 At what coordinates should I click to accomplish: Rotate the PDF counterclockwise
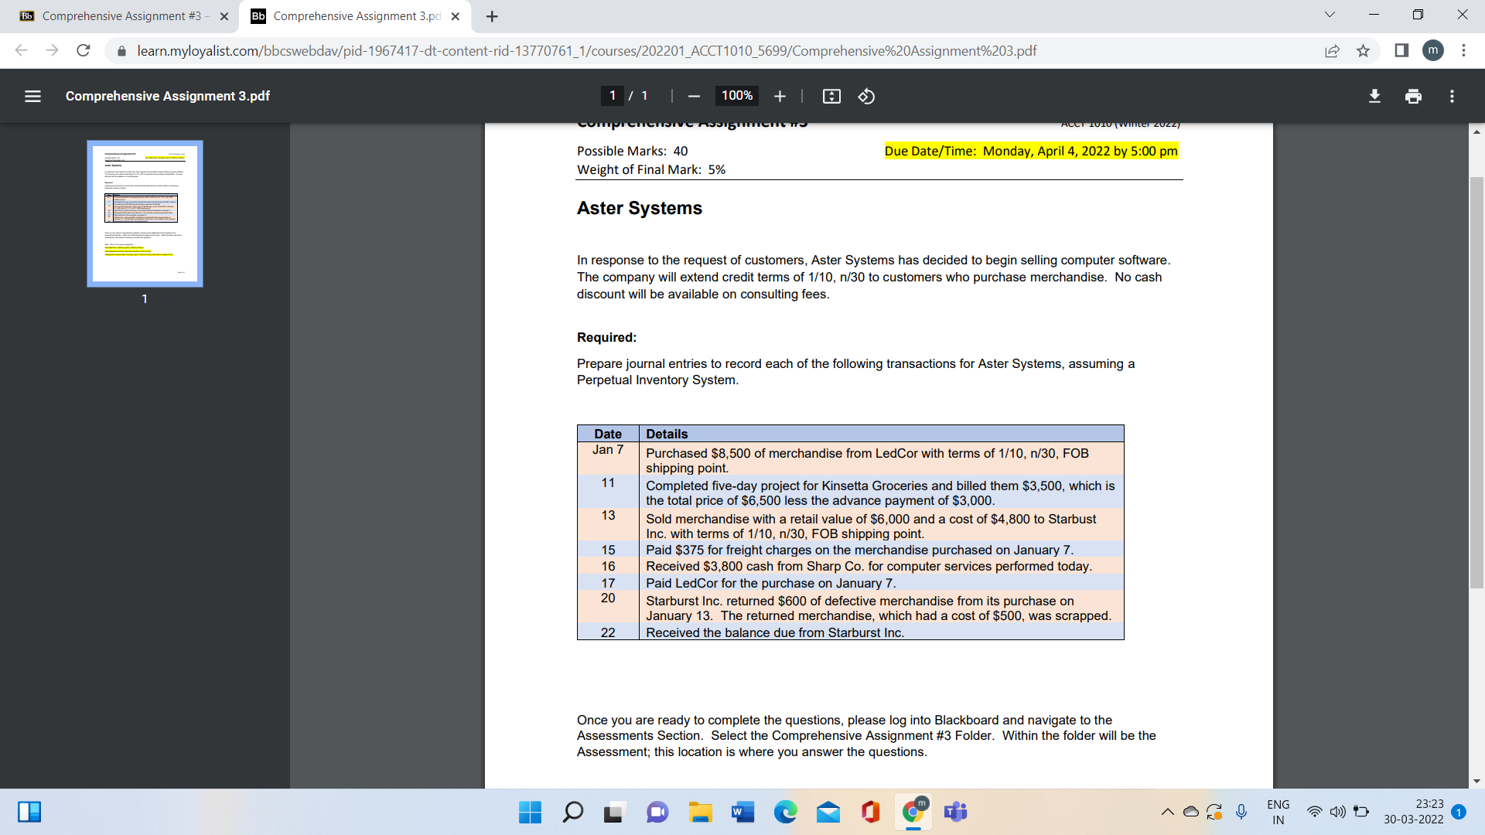coord(866,96)
